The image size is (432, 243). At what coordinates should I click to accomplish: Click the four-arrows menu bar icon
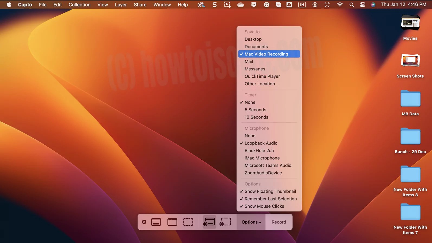(x=327, y=5)
